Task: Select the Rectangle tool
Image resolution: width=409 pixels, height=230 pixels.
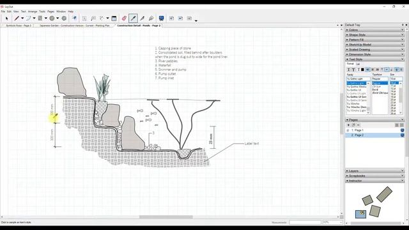Action: coord(40,19)
